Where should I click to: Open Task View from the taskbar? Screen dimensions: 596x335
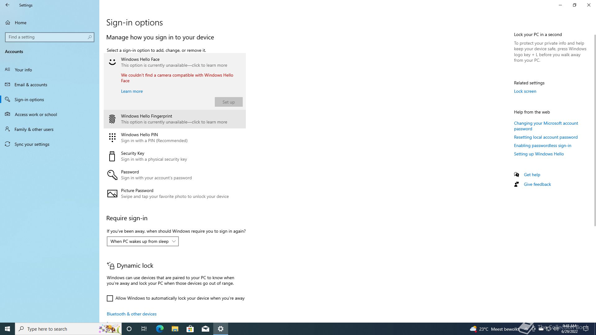point(144,329)
